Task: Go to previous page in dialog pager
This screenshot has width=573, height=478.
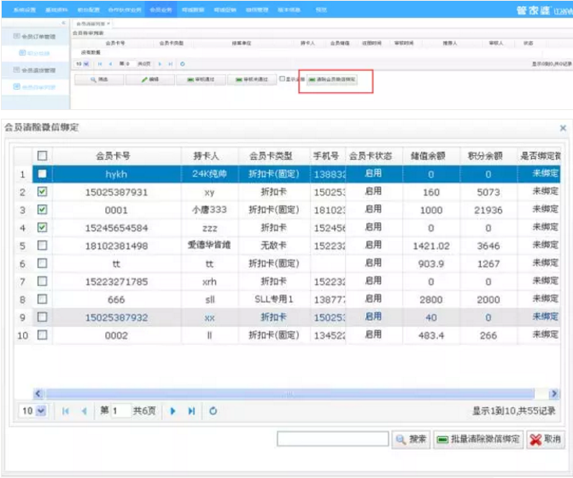Action: click(85, 411)
